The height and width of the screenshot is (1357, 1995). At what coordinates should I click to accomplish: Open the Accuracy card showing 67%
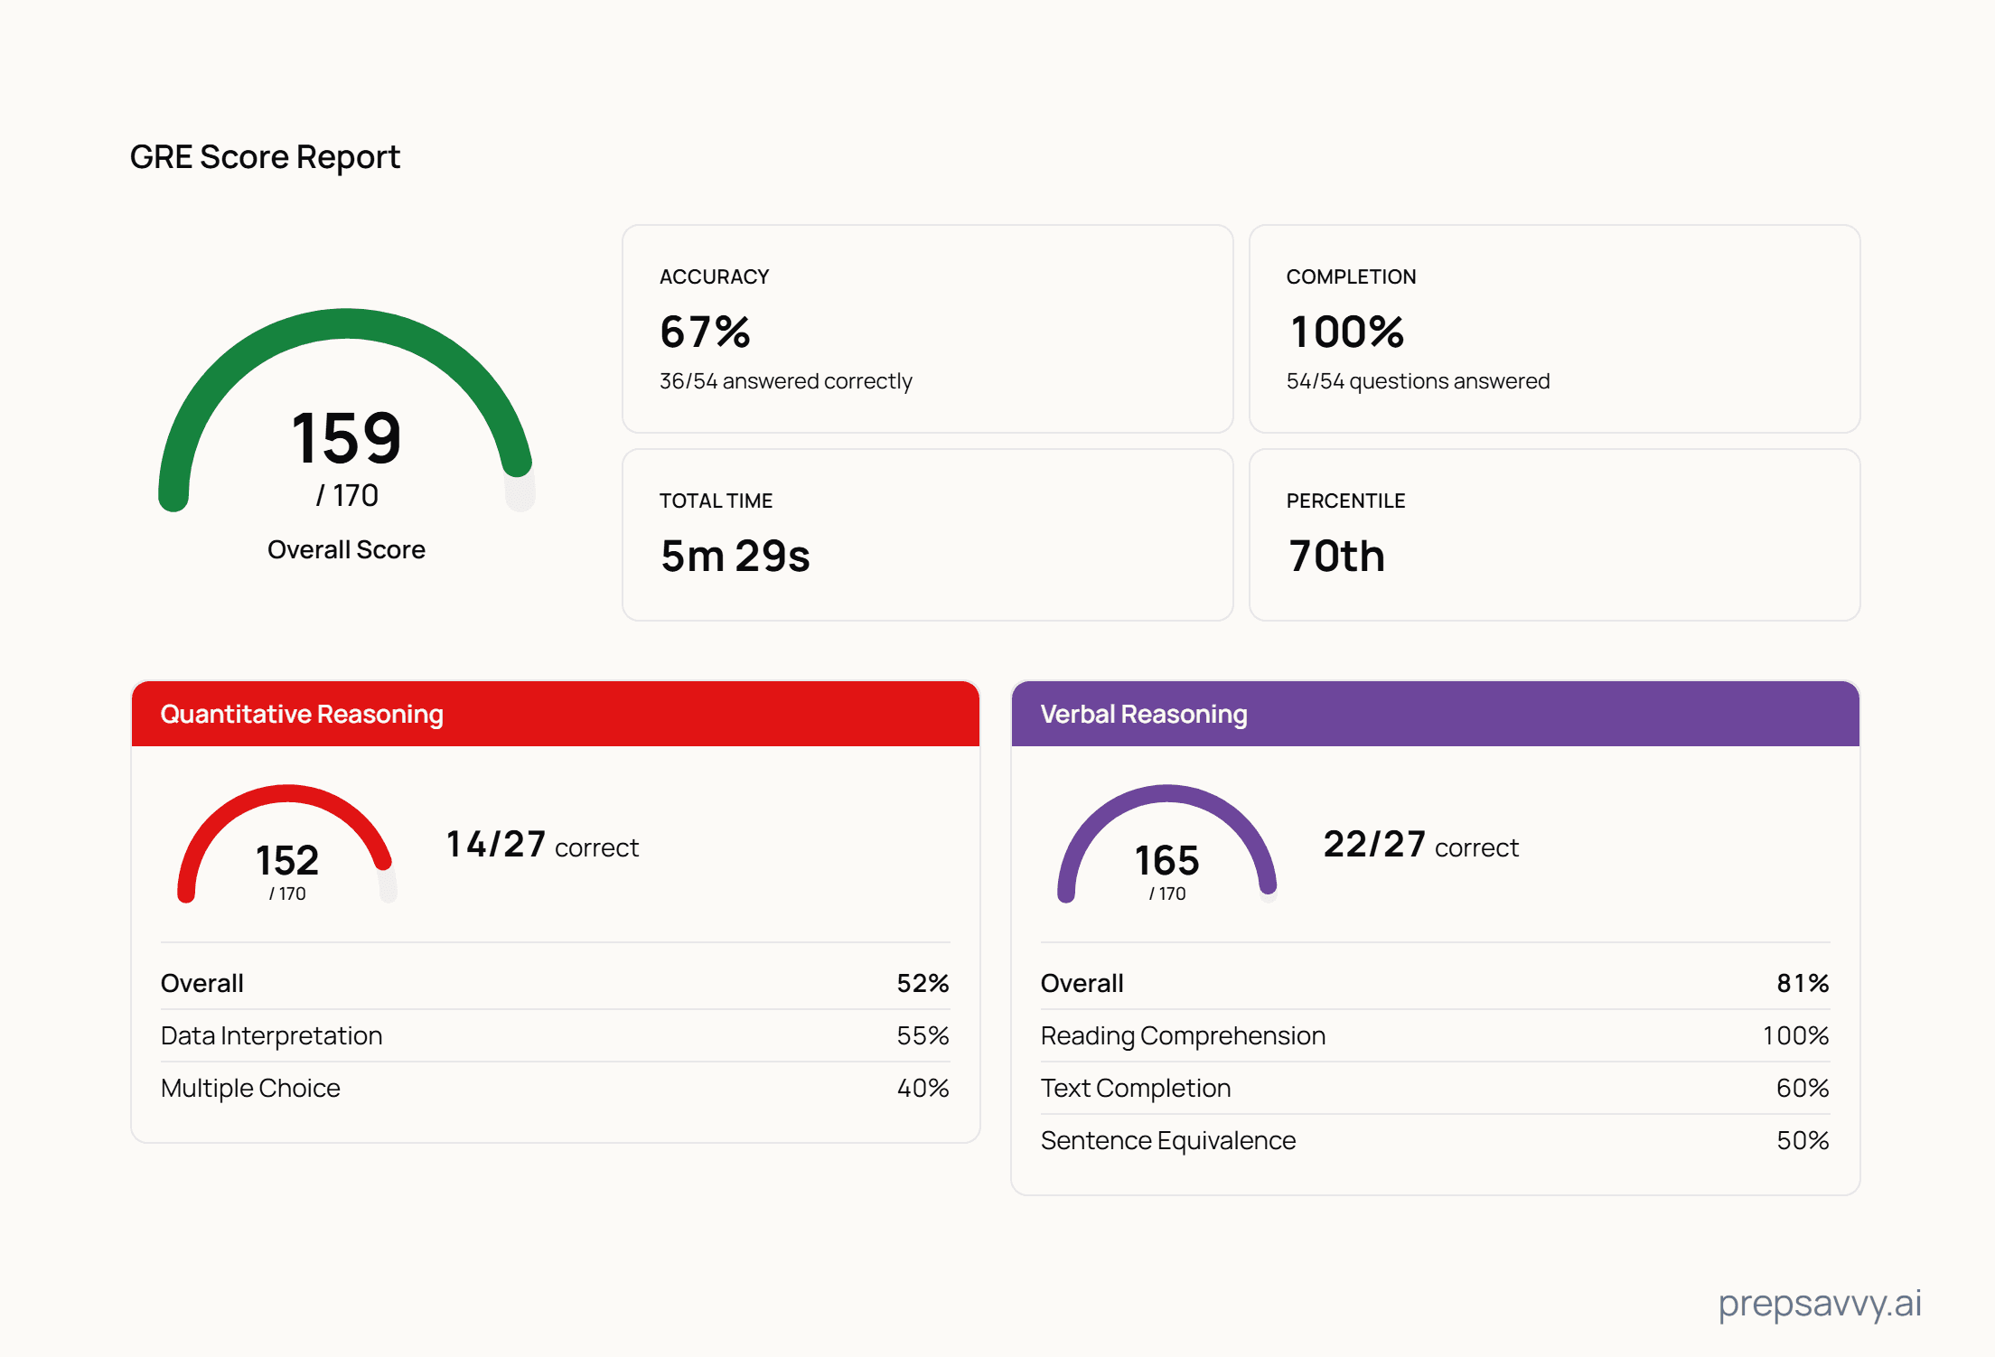point(928,329)
